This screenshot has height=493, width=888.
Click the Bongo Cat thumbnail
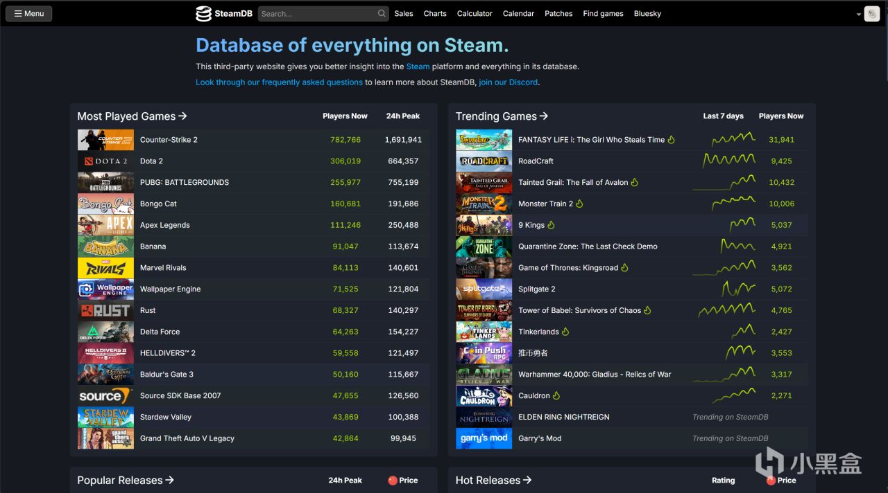(105, 204)
